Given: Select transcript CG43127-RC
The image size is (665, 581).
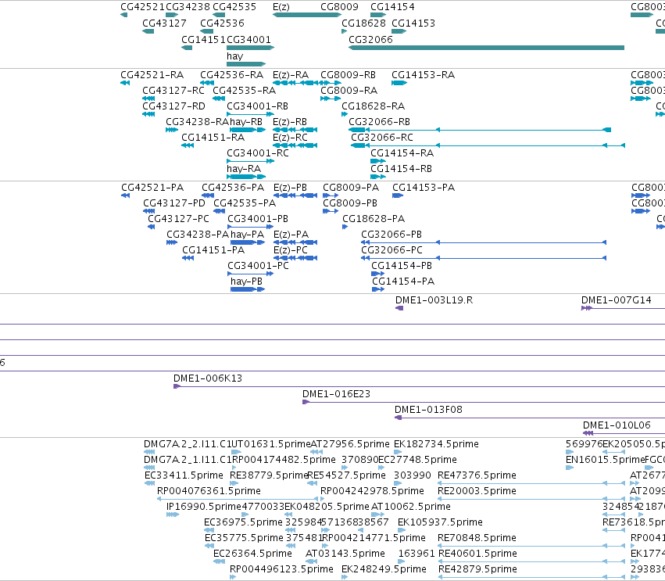Looking at the screenshot, I should [x=173, y=91].
